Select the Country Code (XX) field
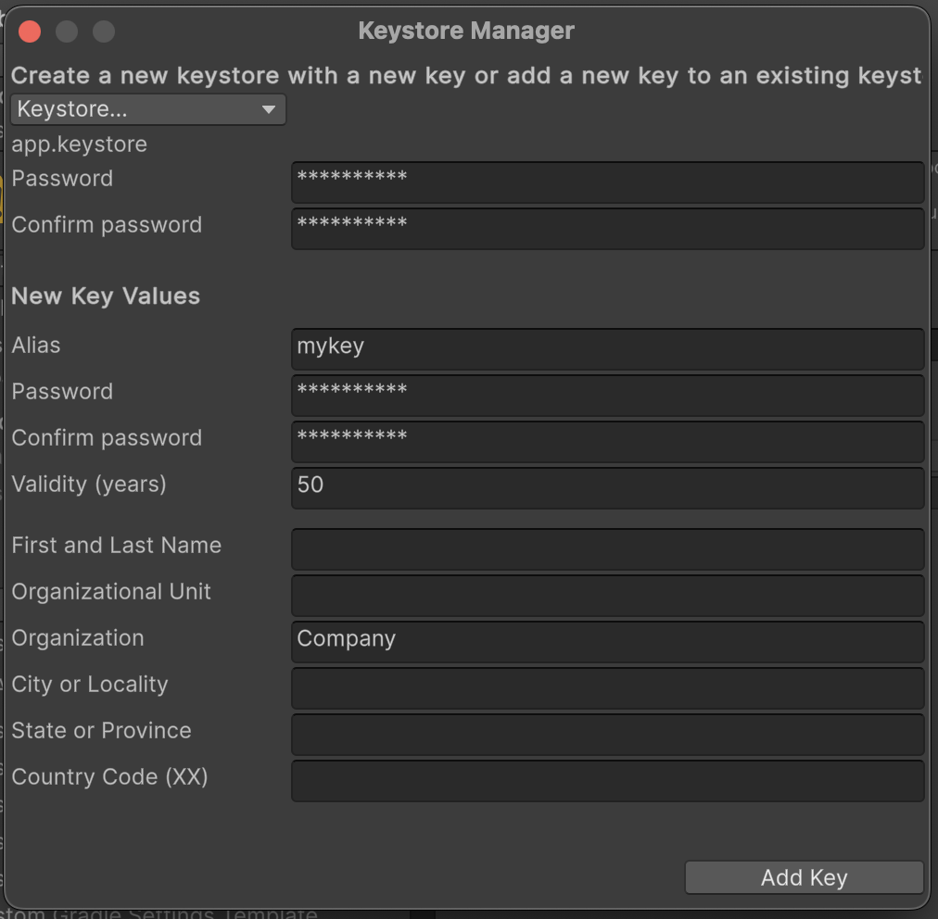The height and width of the screenshot is (919, 938). click(x=607, y=780)
